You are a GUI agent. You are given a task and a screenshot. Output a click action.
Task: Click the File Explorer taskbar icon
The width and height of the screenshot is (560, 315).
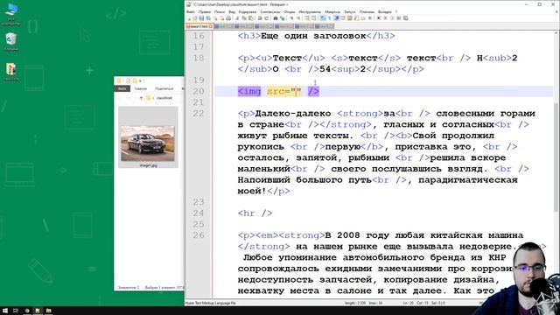click(49, 311)
